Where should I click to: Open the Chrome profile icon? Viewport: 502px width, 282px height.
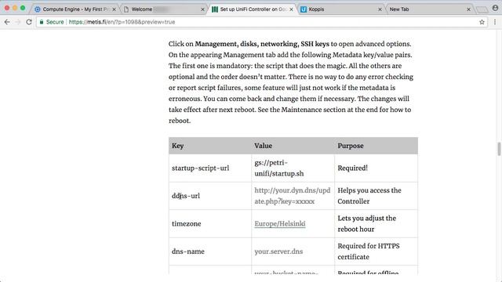495,8
